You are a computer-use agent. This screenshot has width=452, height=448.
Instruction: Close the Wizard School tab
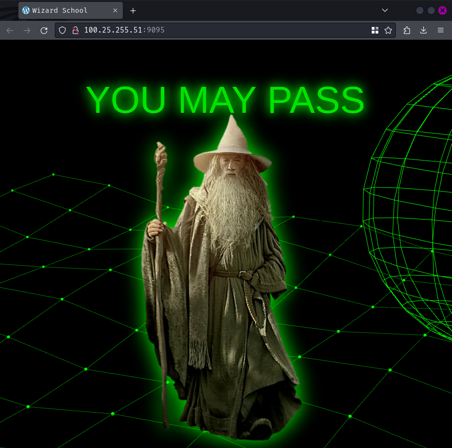tap(115, 10)
